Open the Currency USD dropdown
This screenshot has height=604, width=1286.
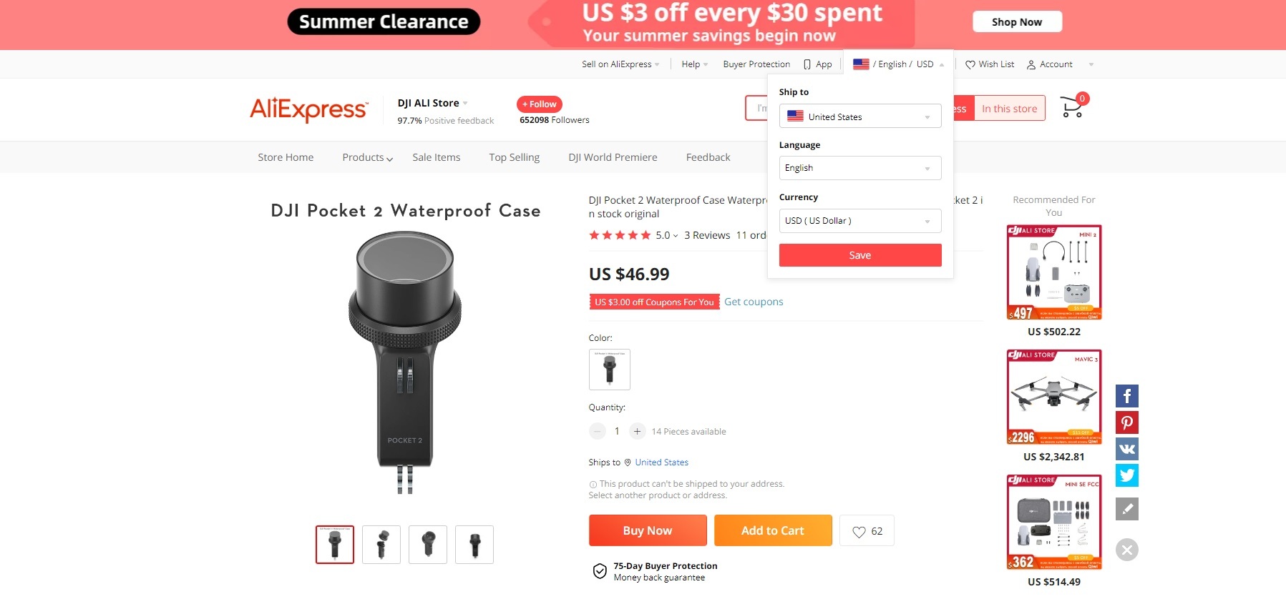click(x=860, y=221)
